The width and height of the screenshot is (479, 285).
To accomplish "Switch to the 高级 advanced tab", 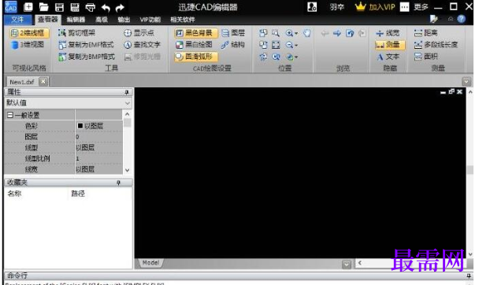I will pos(102,20).
